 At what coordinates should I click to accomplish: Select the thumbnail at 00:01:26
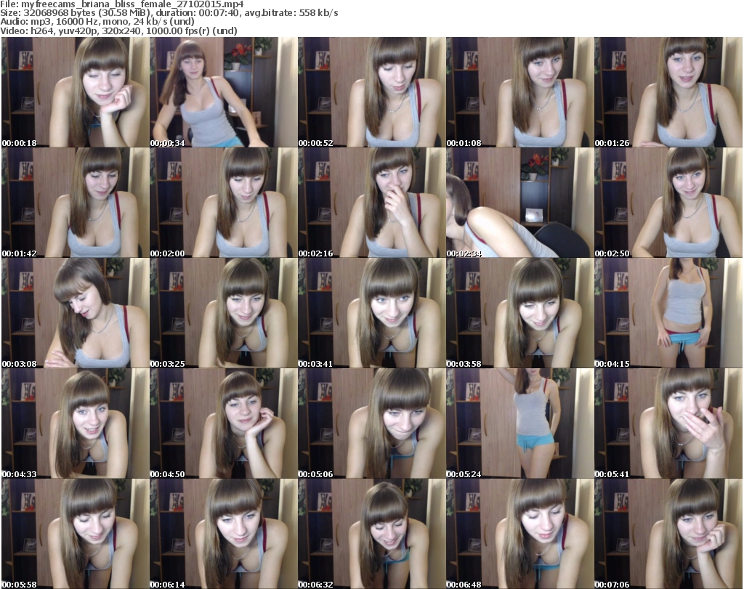click(668, 92)
